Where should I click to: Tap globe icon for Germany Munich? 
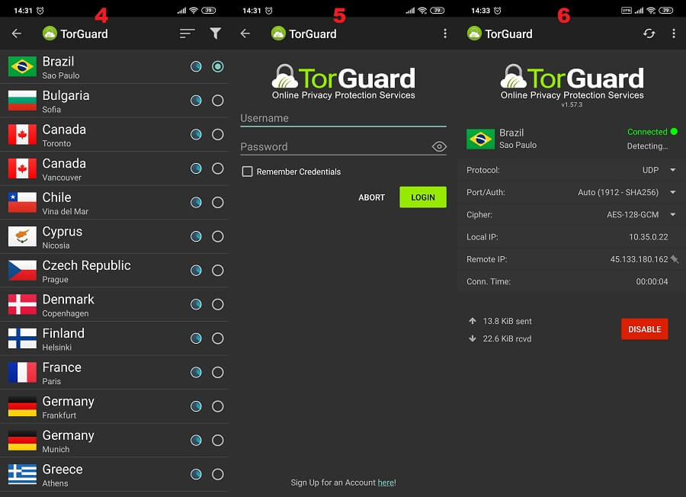pyautogui.click(x=196, y=440)
